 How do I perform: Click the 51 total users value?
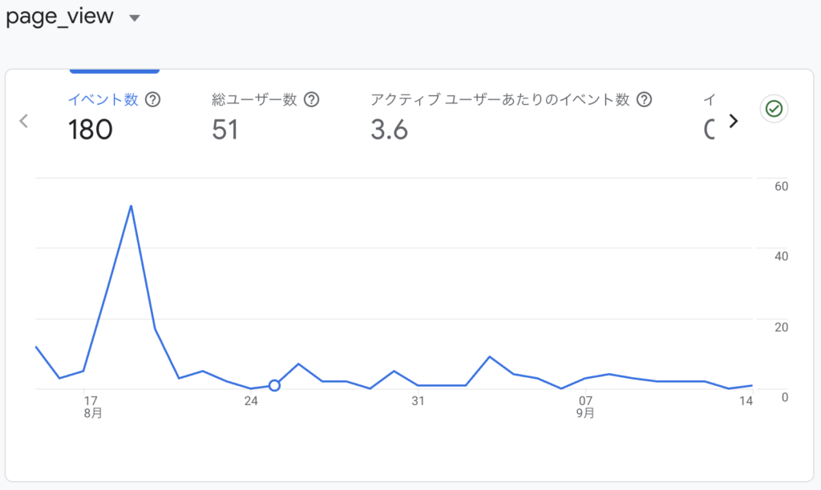click(x=225, y=129)
